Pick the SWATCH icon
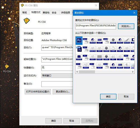 click(x=120, y=66)
